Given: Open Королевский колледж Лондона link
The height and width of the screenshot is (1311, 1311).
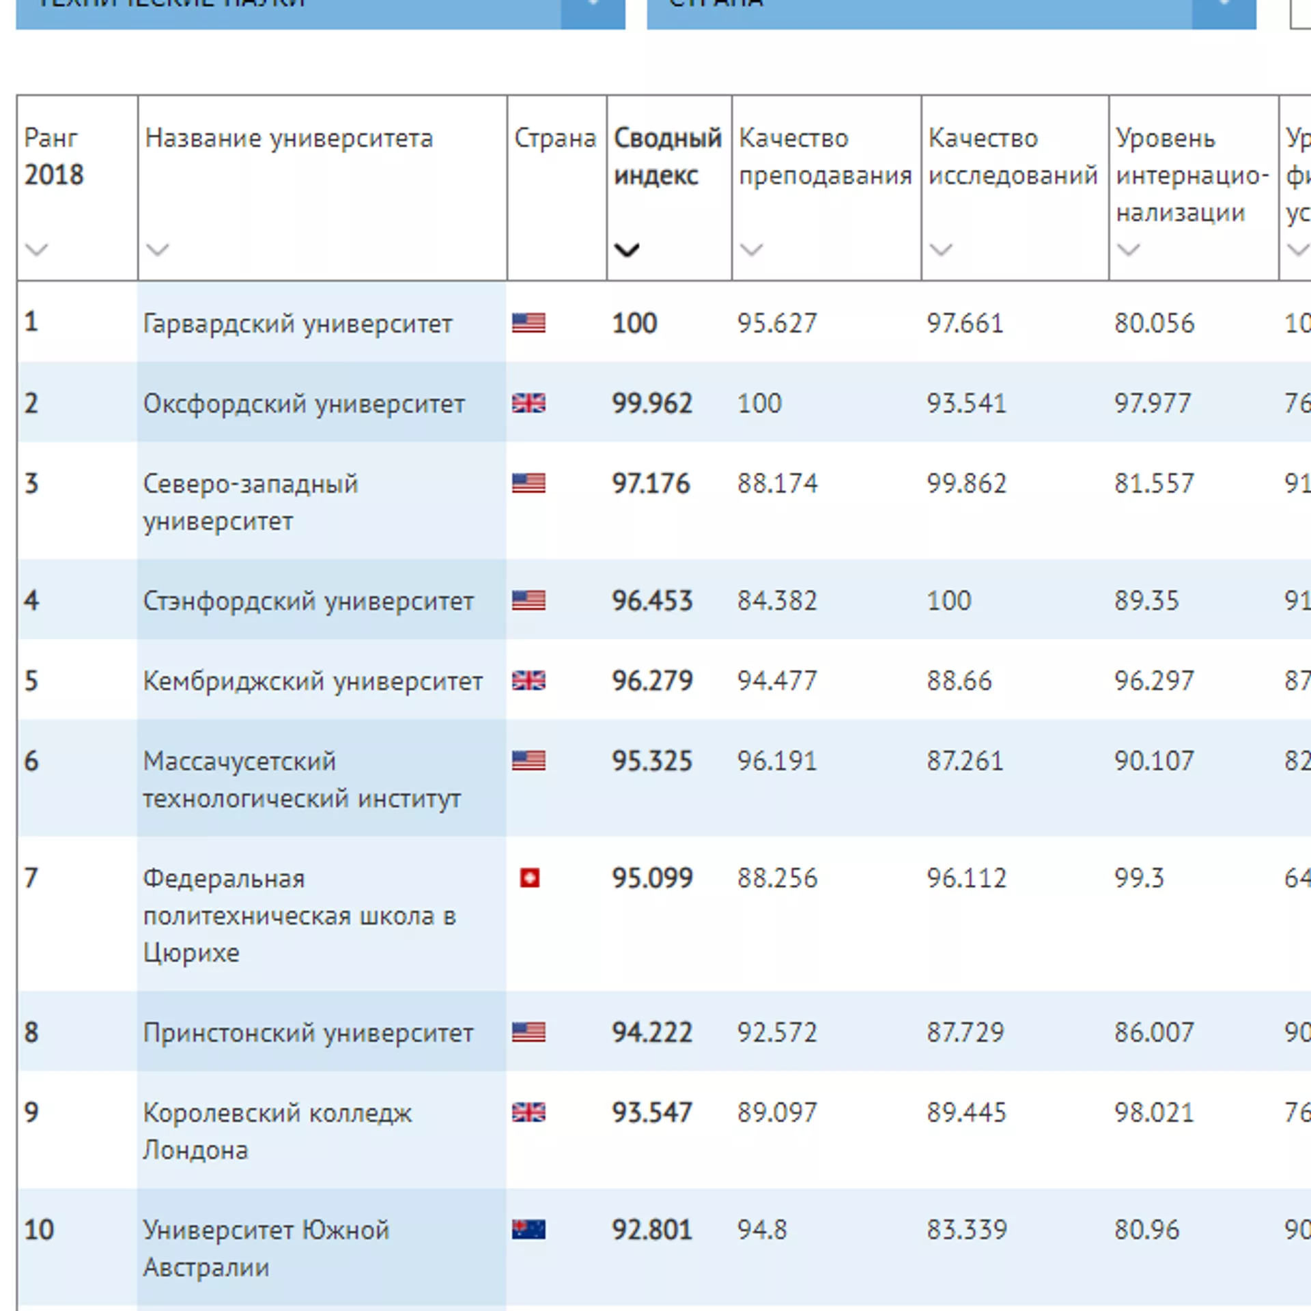Looking at the screenshot, I should point(277,1131).
